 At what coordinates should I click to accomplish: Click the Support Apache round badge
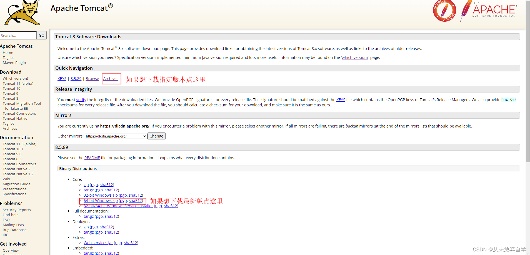(444, 11)
